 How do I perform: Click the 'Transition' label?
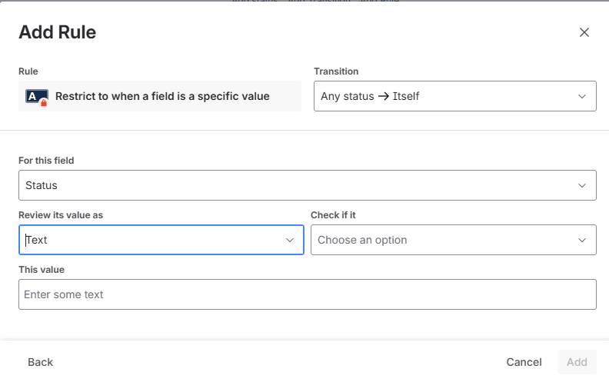pyautogui.click(x=336, y=71)
